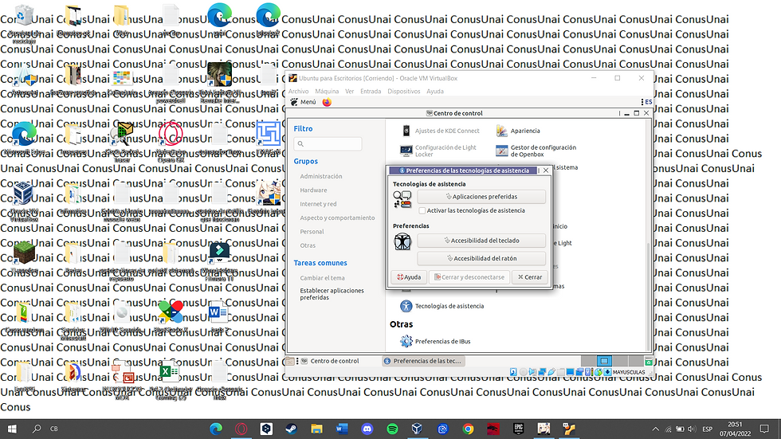This screenshot has width=781, height=439.
Task: Open File Explorer from the taskbar
Action: pos(317,429)
